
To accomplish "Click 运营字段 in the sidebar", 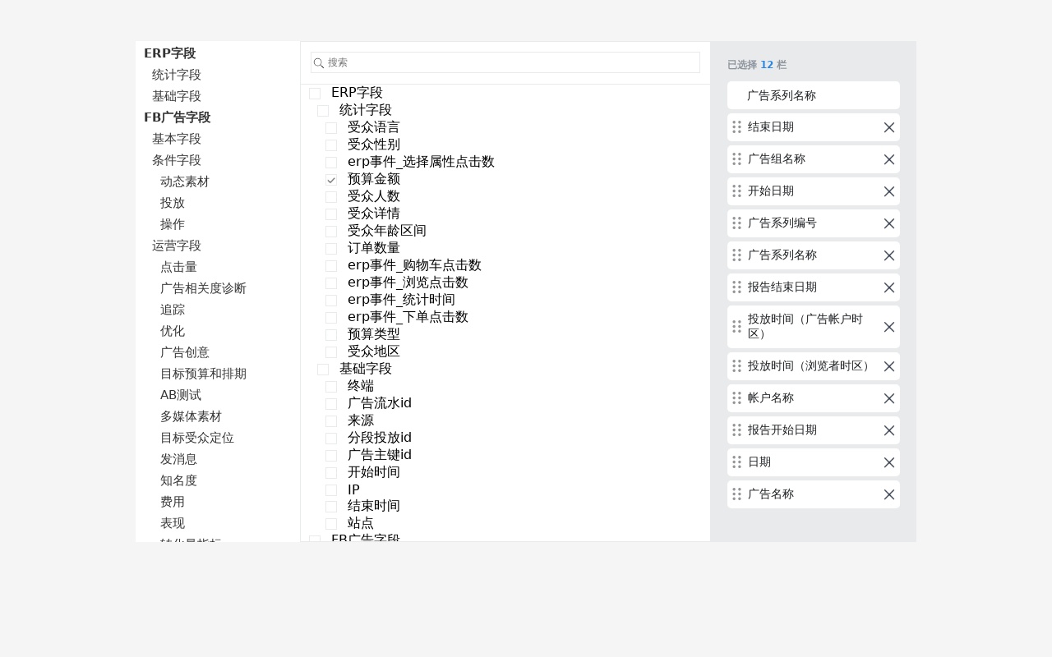I will pyautogui.click(x=176, y=246).
